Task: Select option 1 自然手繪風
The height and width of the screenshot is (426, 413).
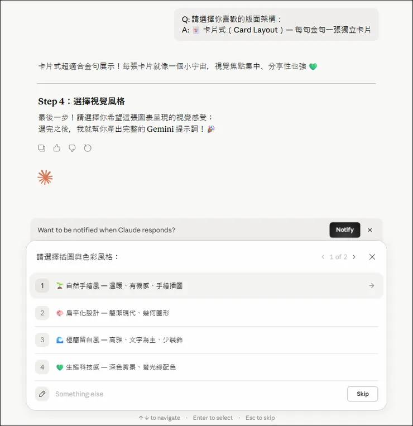Action: click(206, 285)
